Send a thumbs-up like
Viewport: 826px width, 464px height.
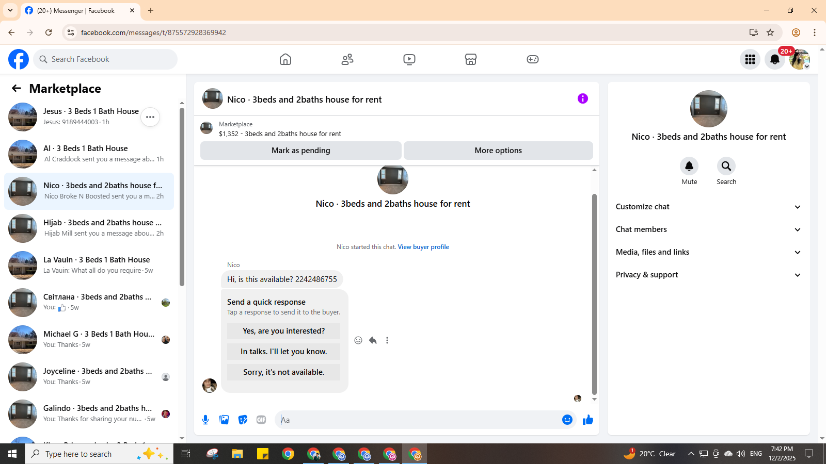point(588,420)
